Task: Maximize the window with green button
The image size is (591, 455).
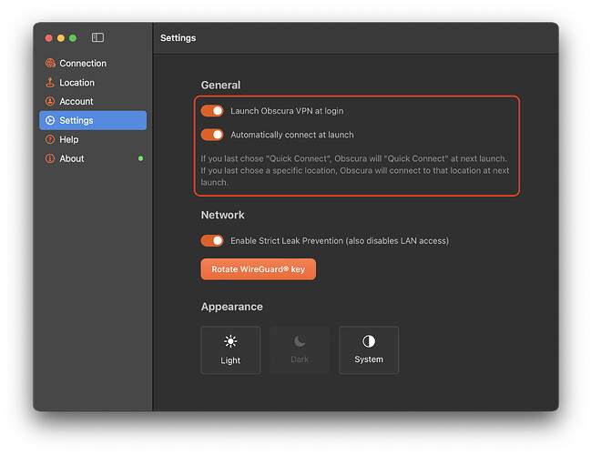Action: coord(73,37)
